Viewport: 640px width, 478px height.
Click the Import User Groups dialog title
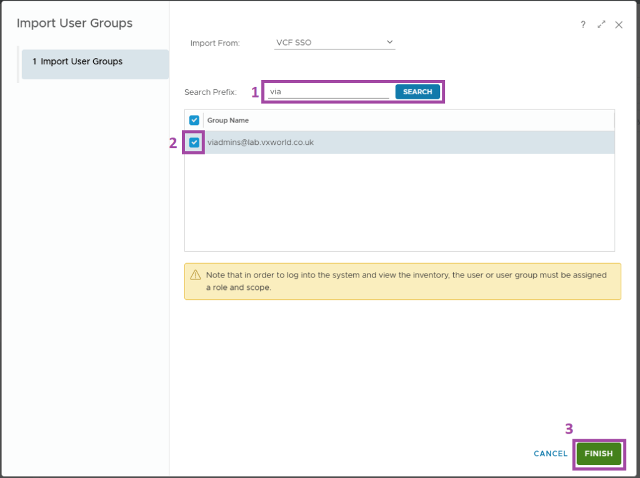tap(74, 23)
